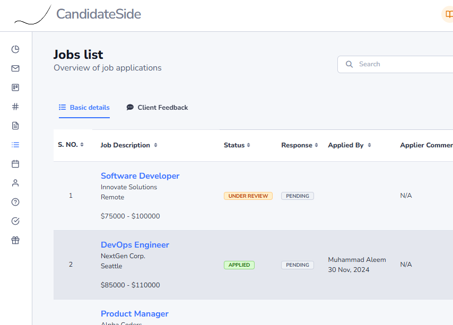This screenshot has width=453, height=325.
Task: Switch to the Basic details tab
Action: [84, 108]
